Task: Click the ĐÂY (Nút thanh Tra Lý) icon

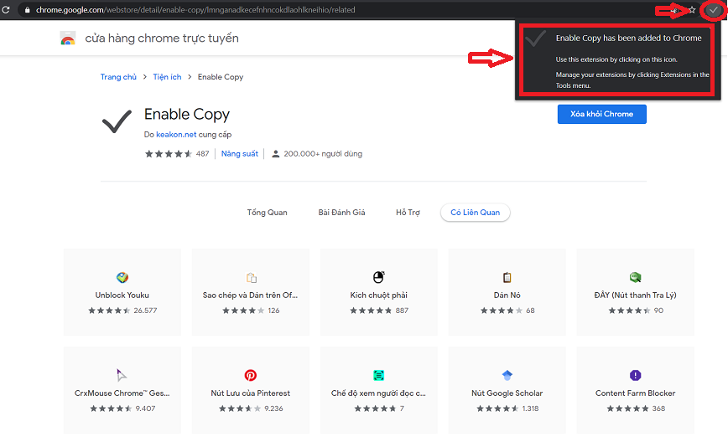Action: pos(635,278)
